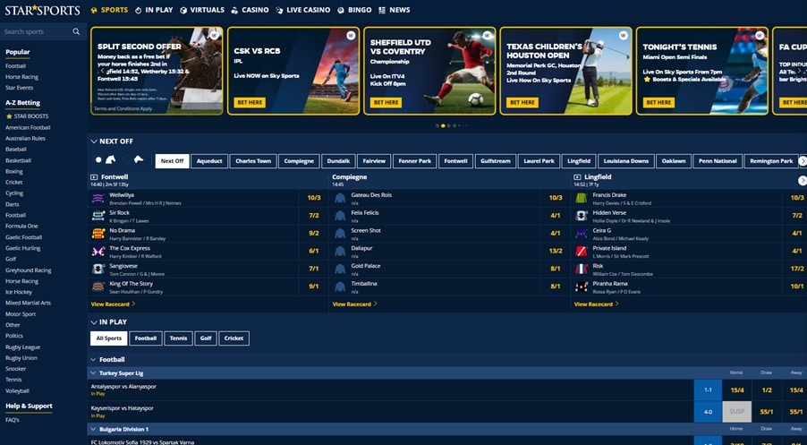This screenshot has width=807, height=445.
Task: Click the second (active) carousel dot
Action: coord(443,125)
